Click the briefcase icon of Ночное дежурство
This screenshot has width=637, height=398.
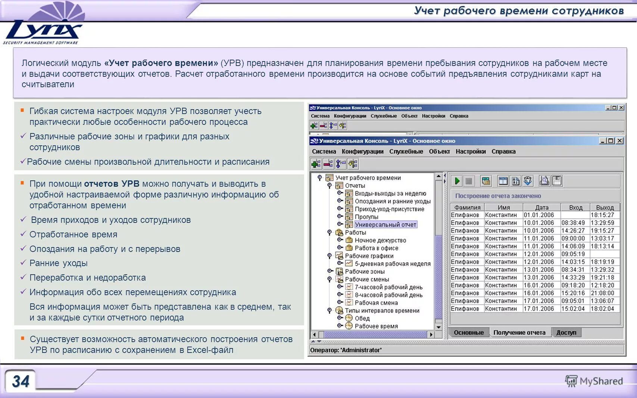(349, 240)
